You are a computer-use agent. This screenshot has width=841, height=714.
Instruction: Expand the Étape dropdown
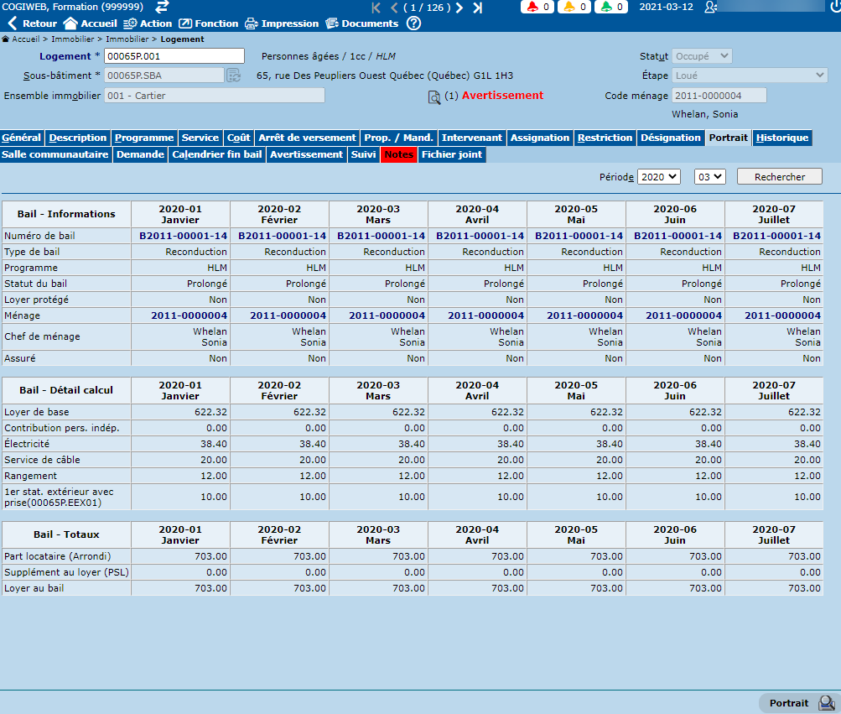coord(750,76)
